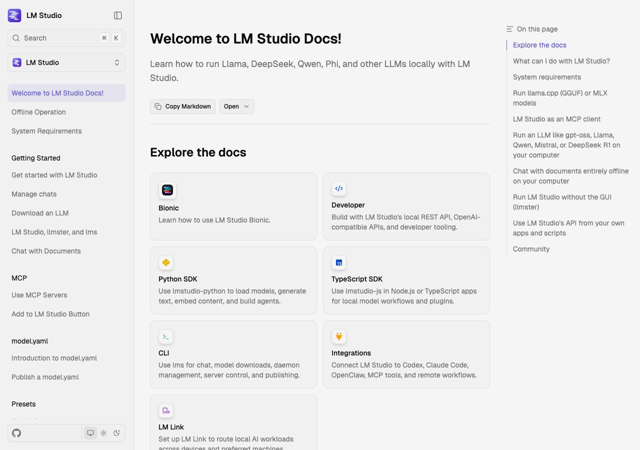Jump to LM Studio as an MCP client
Screen dimensions: 640x450
tap(557, 119)
